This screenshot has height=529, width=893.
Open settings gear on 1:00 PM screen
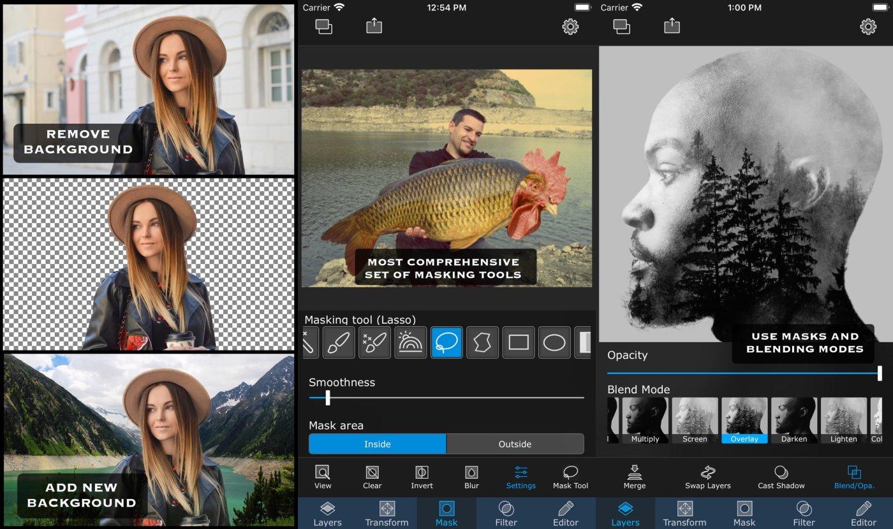click(868, 26)
